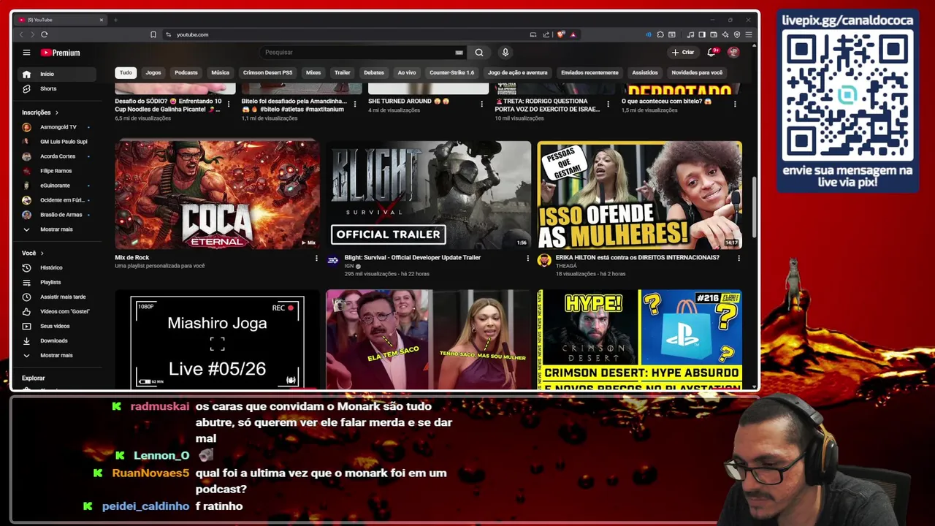Select the Ao vivo filter chip
This screenshot has height=526, width=935.
point(407,72)
